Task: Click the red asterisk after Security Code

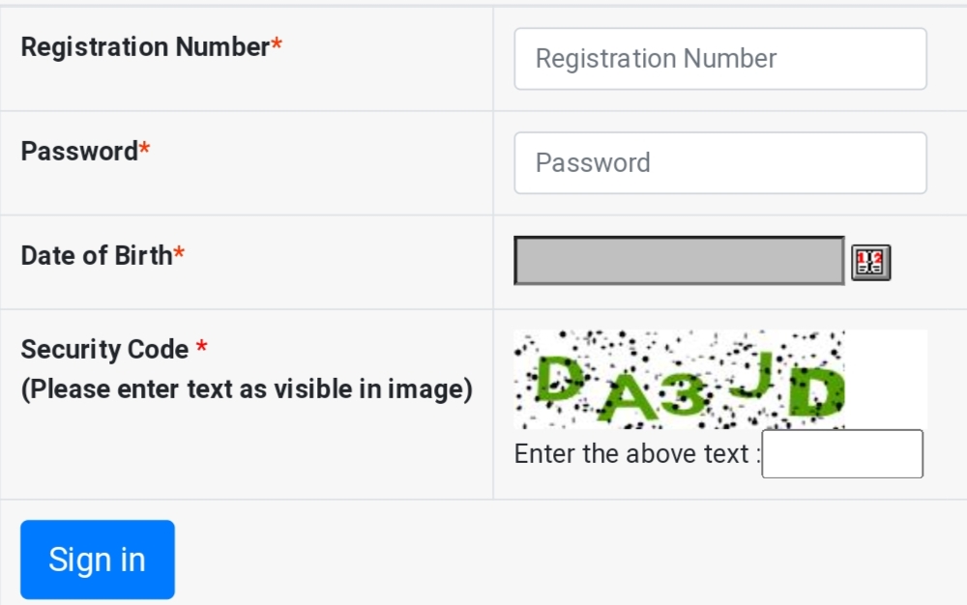Action: coord(201,346)
